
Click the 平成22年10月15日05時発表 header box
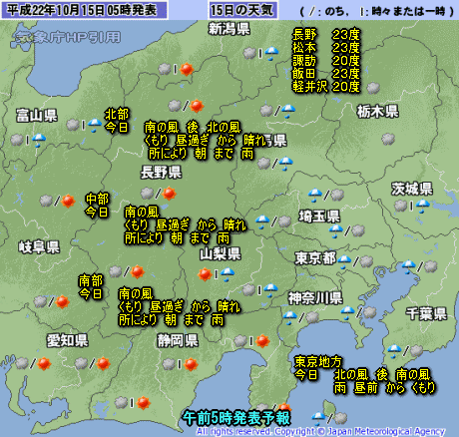pyautogui.click(x=84, y=10)
